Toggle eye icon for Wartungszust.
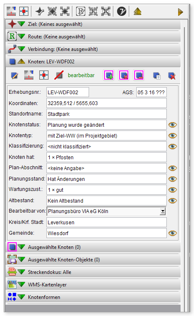 tap(173, 190)
